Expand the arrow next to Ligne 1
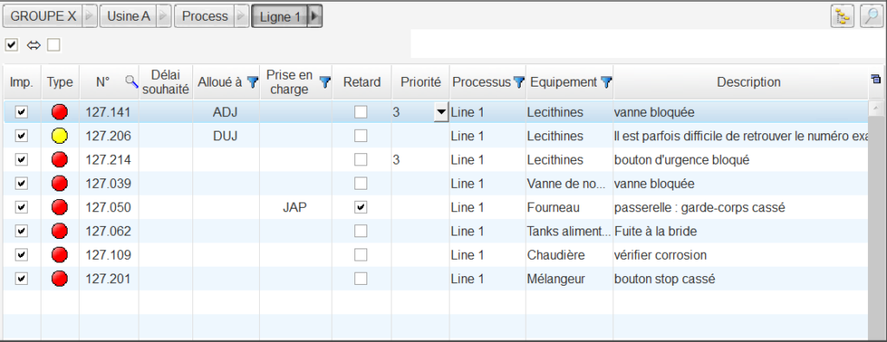The height and width of the screenshot is (342, 887). point(315,16)
